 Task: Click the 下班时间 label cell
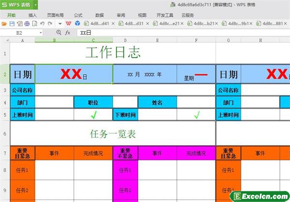point(125,115)
